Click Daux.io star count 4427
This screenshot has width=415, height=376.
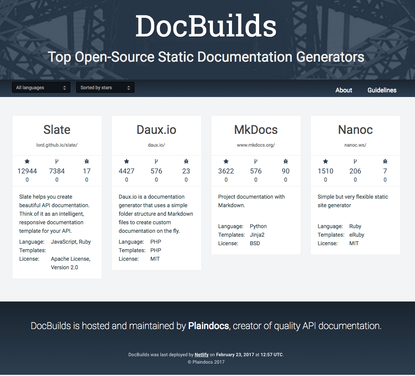127,171
